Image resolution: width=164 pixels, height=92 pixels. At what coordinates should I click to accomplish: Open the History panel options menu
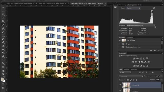[x=162, y=37]
